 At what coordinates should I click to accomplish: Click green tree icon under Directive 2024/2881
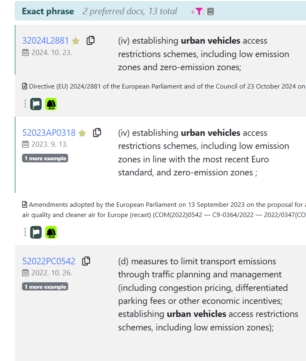click(51, 104)
